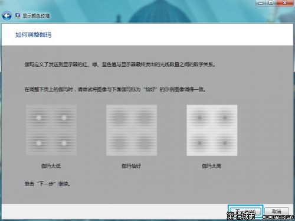This screenshot has height=221, width=295.
Task: Click the 如何调整伽玛 heading
Action: (x=34, y=35)
